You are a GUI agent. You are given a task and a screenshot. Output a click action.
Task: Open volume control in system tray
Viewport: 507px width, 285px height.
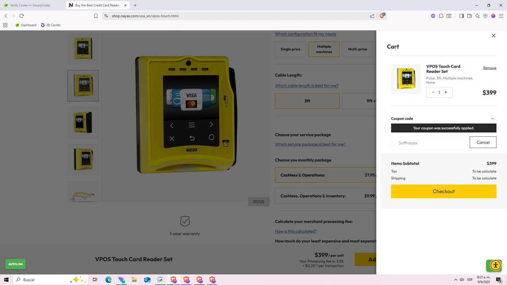point(462,280)
